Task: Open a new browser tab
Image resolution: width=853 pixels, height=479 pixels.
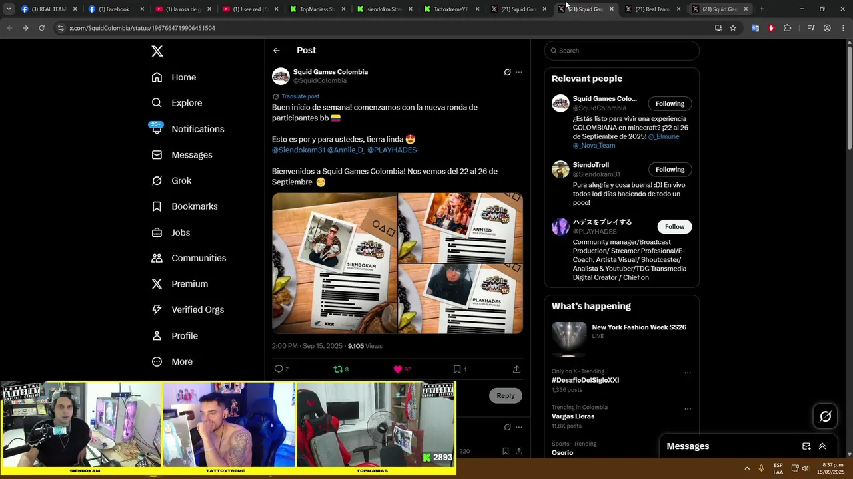Action: click(x=762, y=9)
